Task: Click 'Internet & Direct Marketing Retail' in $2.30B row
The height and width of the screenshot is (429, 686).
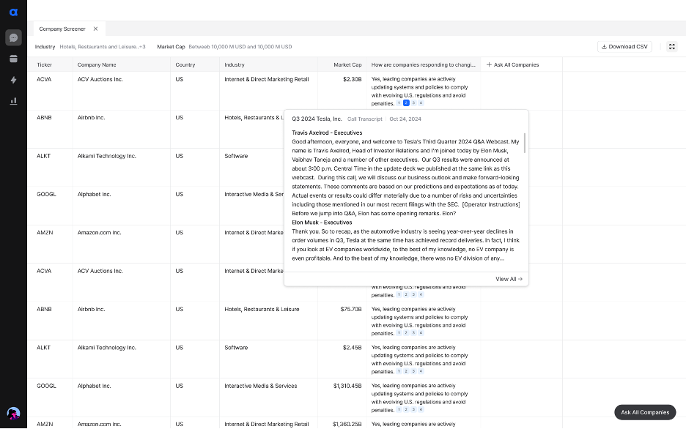Action: [267, 80]
